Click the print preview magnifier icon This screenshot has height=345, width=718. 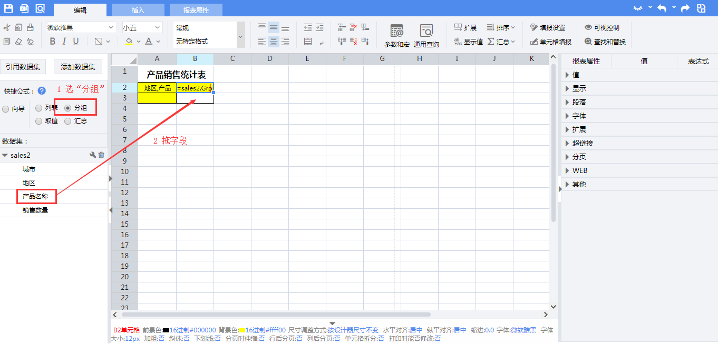pyautogui.click(x=40, y=8)
